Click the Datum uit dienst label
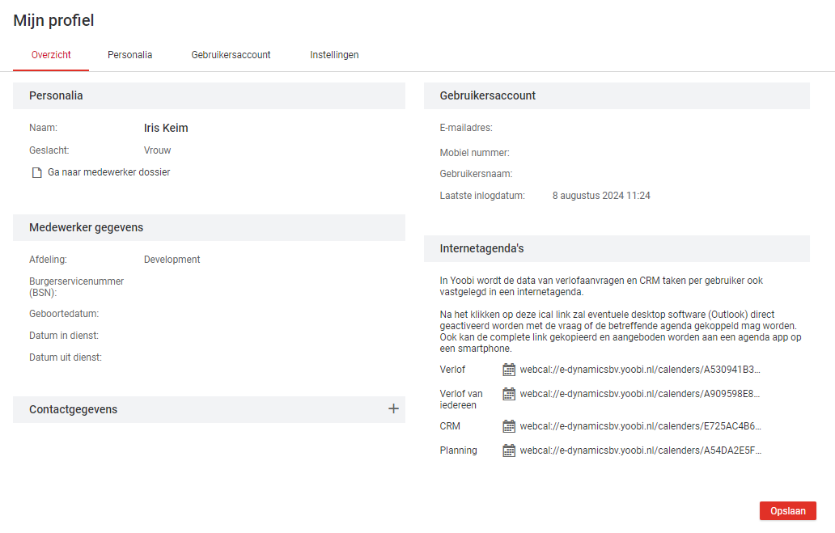Screen dimensions: 835x533 tap(66, 357)
